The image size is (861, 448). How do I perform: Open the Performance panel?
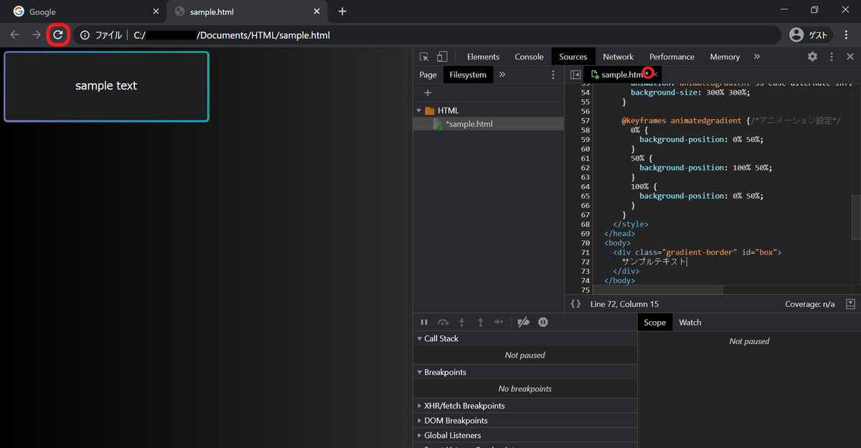(x=672, y=57)
